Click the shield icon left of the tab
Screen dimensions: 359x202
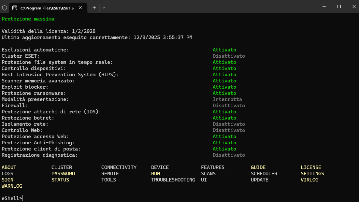[x=5, y=7]
